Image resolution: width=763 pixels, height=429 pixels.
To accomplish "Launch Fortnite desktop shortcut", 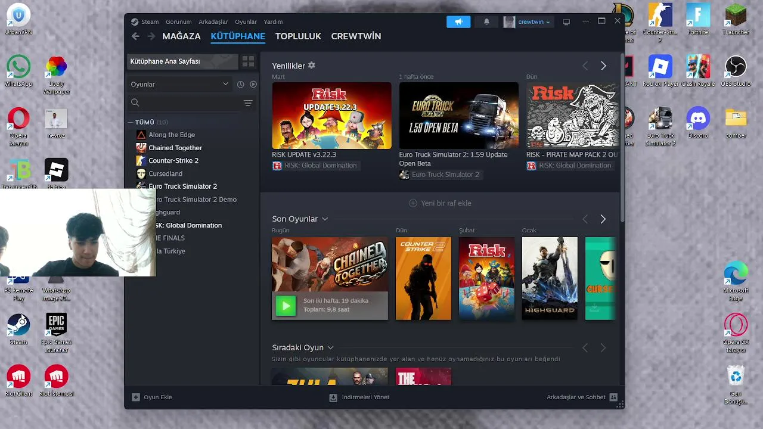I will click(x=698, y=18).
